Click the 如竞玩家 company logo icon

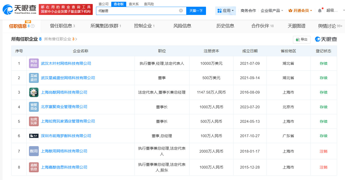click(x=33, y=121)
